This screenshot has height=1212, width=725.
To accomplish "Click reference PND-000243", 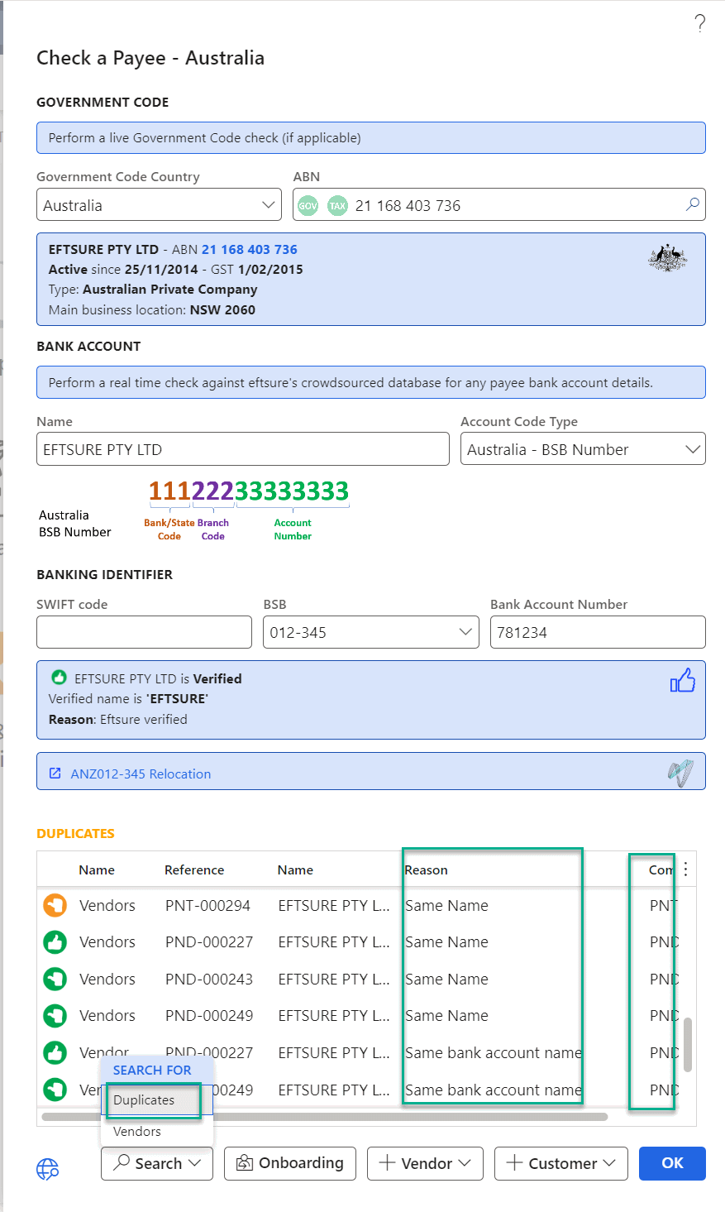I will 208,979.
